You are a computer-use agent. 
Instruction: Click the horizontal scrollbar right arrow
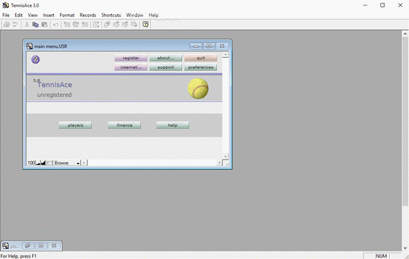point(219,163)
